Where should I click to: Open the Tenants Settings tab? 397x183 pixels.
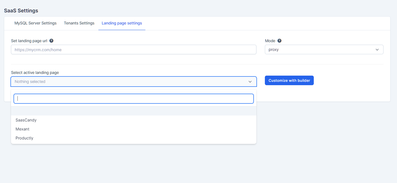[79, 23]
